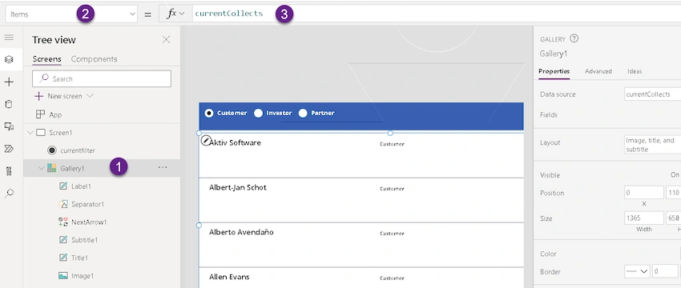681x288 pixels.
Task: Select the Tree view layers icon
Action: [9, 59]
